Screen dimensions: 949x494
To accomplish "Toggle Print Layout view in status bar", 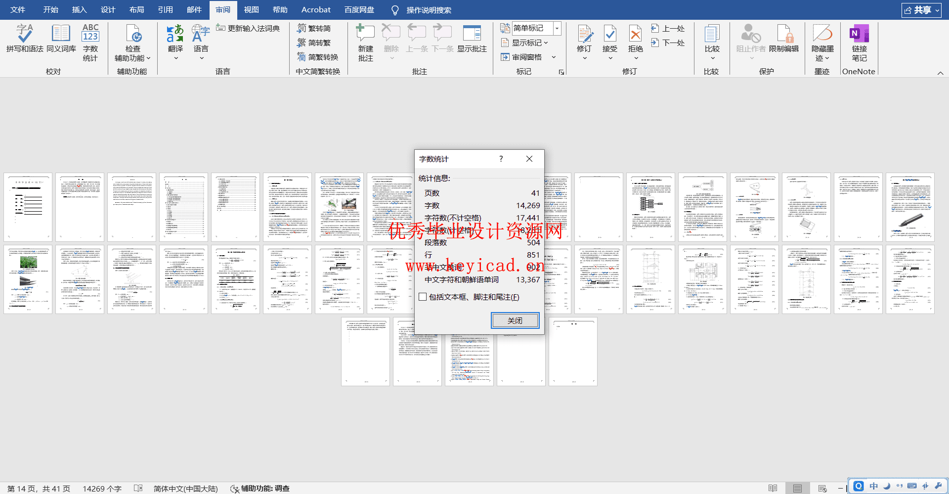I will click(x=797, y=488).
